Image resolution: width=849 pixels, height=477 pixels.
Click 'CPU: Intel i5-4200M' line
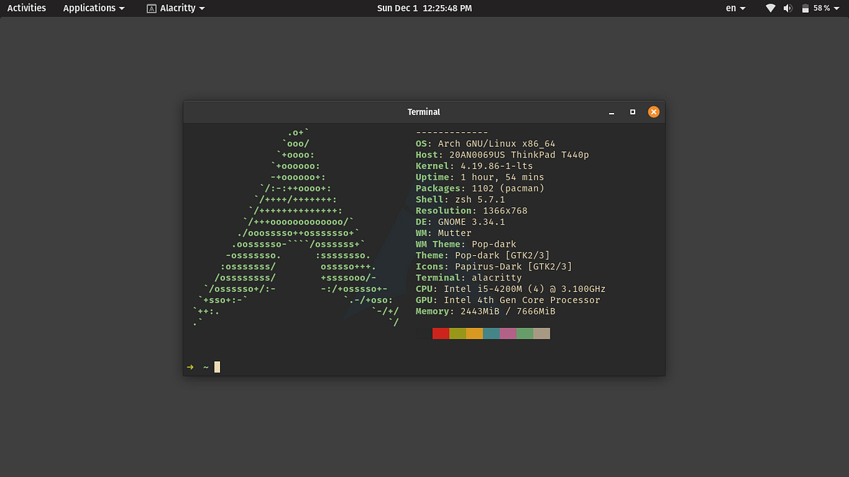coord(511,289)
